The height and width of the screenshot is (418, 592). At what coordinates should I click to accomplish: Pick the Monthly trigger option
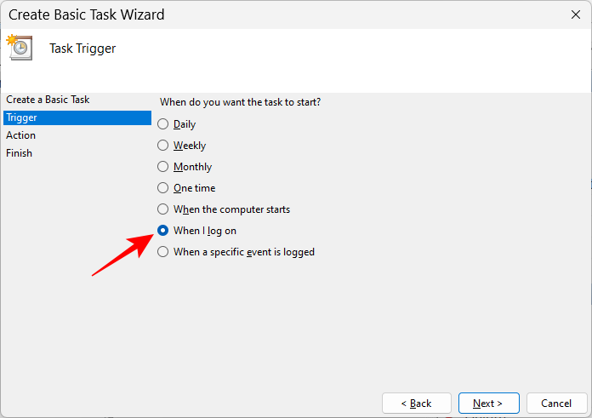coord(163,167)
